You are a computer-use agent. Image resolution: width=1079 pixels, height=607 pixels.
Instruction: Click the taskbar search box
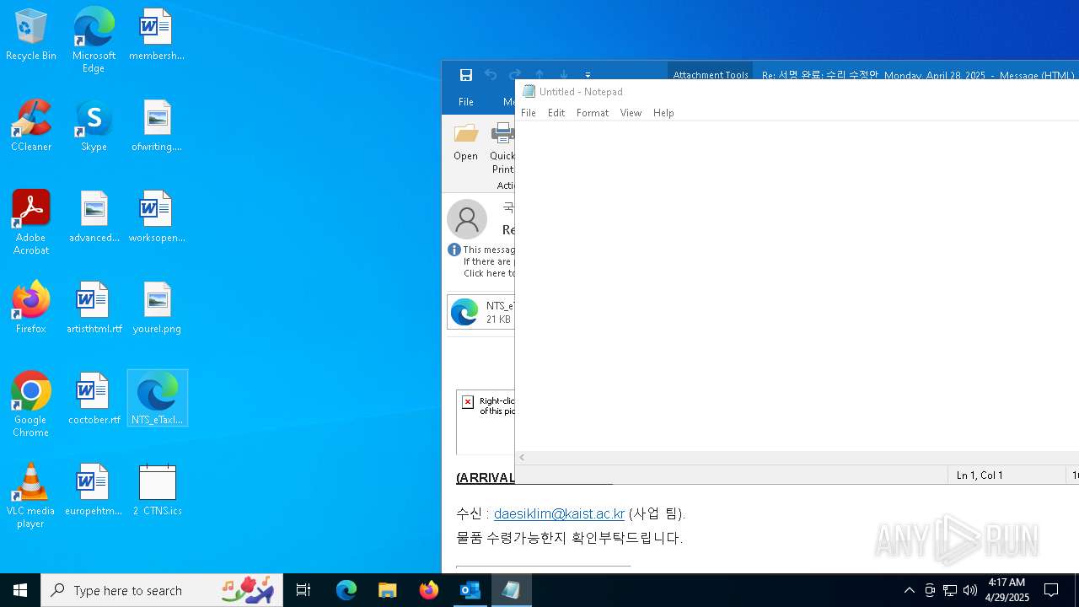pyautogui.click(x=162, y=590)
